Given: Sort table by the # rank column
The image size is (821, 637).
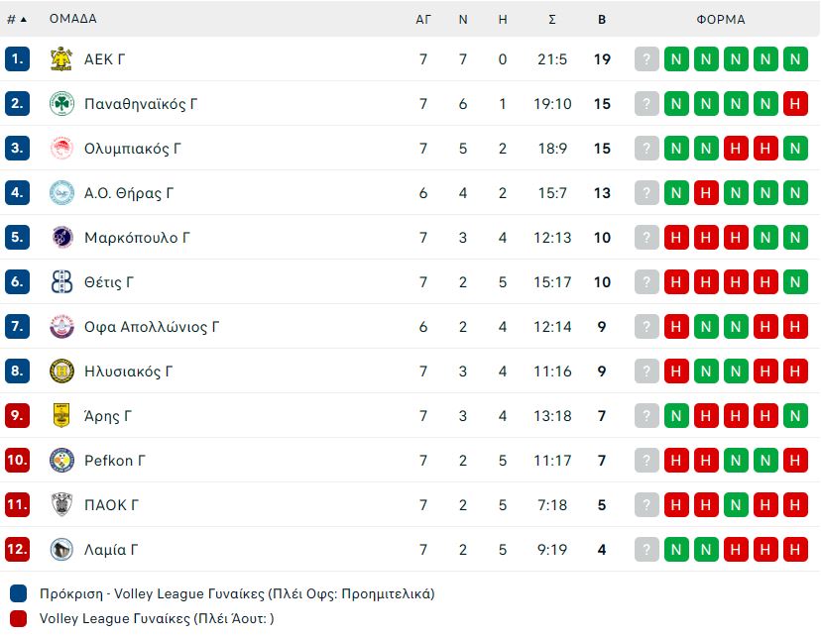Looking at the screenshot, I should 16,19.
